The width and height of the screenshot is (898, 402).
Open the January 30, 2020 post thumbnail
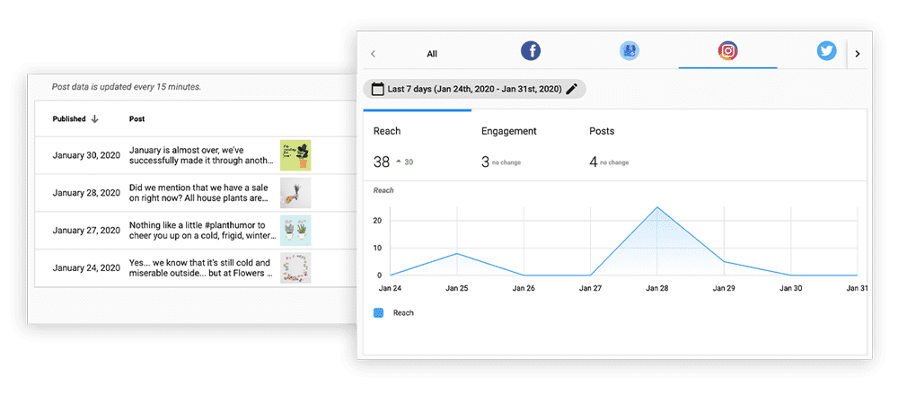pos(295,155)
